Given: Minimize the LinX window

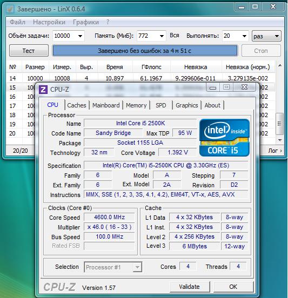Looking at the screenshot, I should tap(242, 7).
